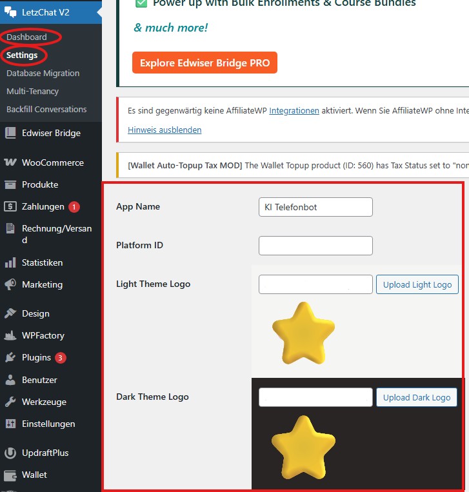
Task: Open the LetzChat V2 menu
Action: pos(51,12)
